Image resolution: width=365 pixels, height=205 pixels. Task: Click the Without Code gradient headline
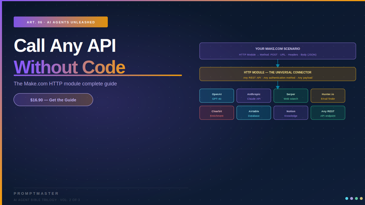(69, 67)
